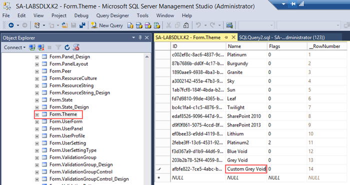Image resolution: width=350 pixels, height=185 pixels.
Task: Click the navigate Back arrow icon
Action: [x=11, y=25]
